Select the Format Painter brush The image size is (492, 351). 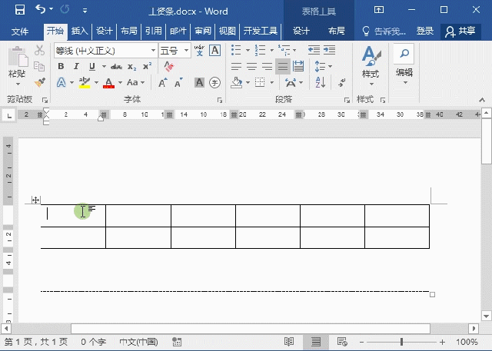40,82
